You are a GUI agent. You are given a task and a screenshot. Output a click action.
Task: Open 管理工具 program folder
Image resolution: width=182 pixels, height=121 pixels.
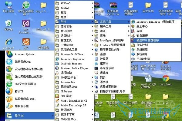coord(74,40)
